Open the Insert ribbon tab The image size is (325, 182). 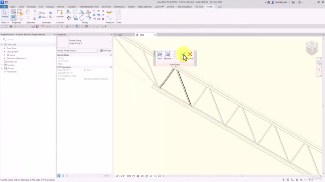coord(21,7)
